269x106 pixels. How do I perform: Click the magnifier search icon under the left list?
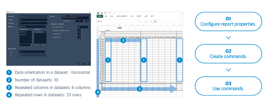click(x=31, y=45)
